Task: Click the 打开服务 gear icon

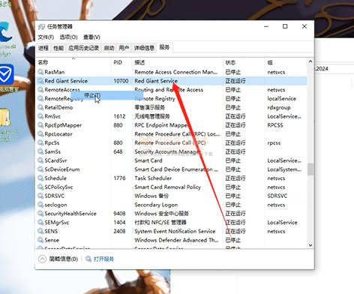Action: (88, 259)
